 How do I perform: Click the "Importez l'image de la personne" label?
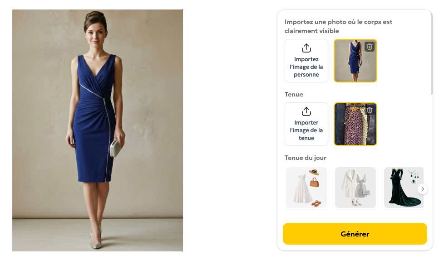(x=306, y=67)
